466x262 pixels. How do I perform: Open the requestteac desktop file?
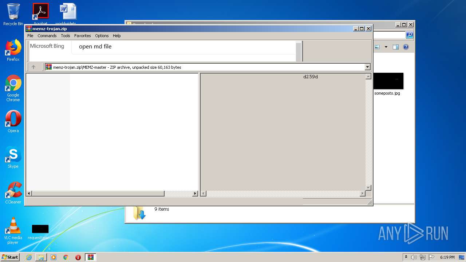[x=40, y=232]
